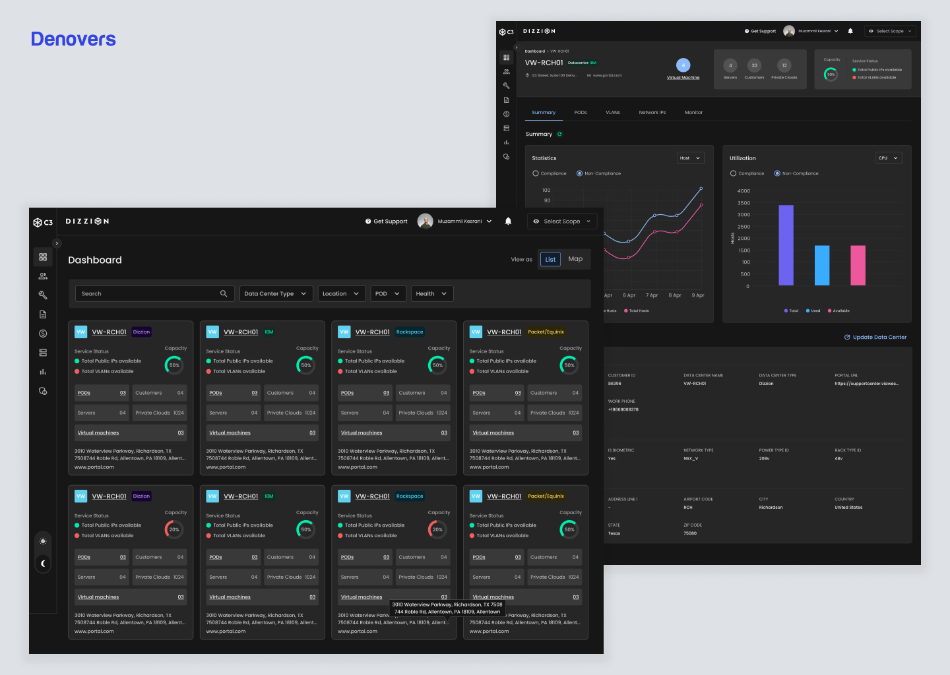Open Select Scope dropdown in front Dashboard
Screen dimensions: 950x675
coord(562,221)
